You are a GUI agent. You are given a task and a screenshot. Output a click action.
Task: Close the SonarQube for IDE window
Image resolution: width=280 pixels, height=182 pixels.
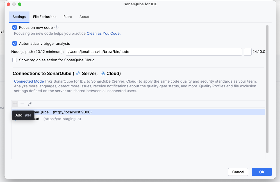coord(8,4)
